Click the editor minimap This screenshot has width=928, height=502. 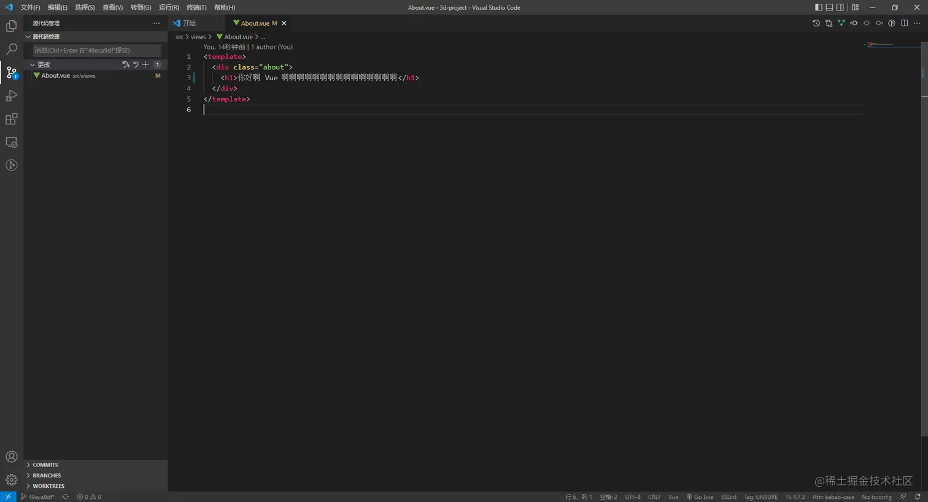[x=892, y=44]
